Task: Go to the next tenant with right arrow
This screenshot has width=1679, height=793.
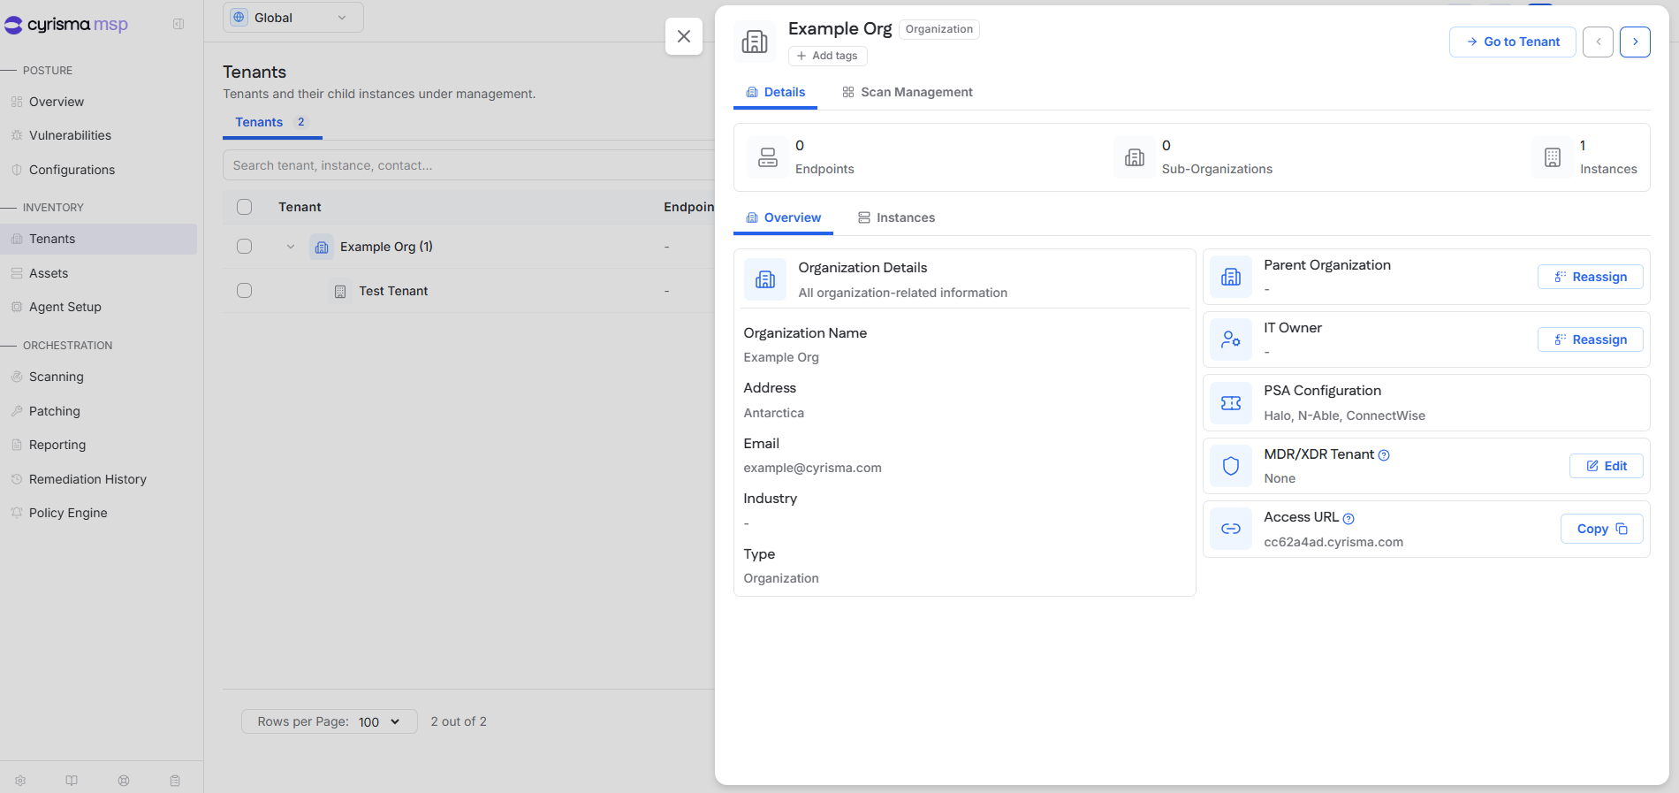Action: [x=1635, y=42]
